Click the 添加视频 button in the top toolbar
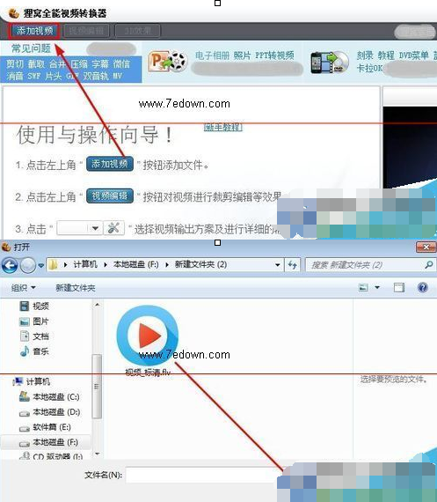The width and height of the screenshot is (437, 502). (x=34, y=31)
